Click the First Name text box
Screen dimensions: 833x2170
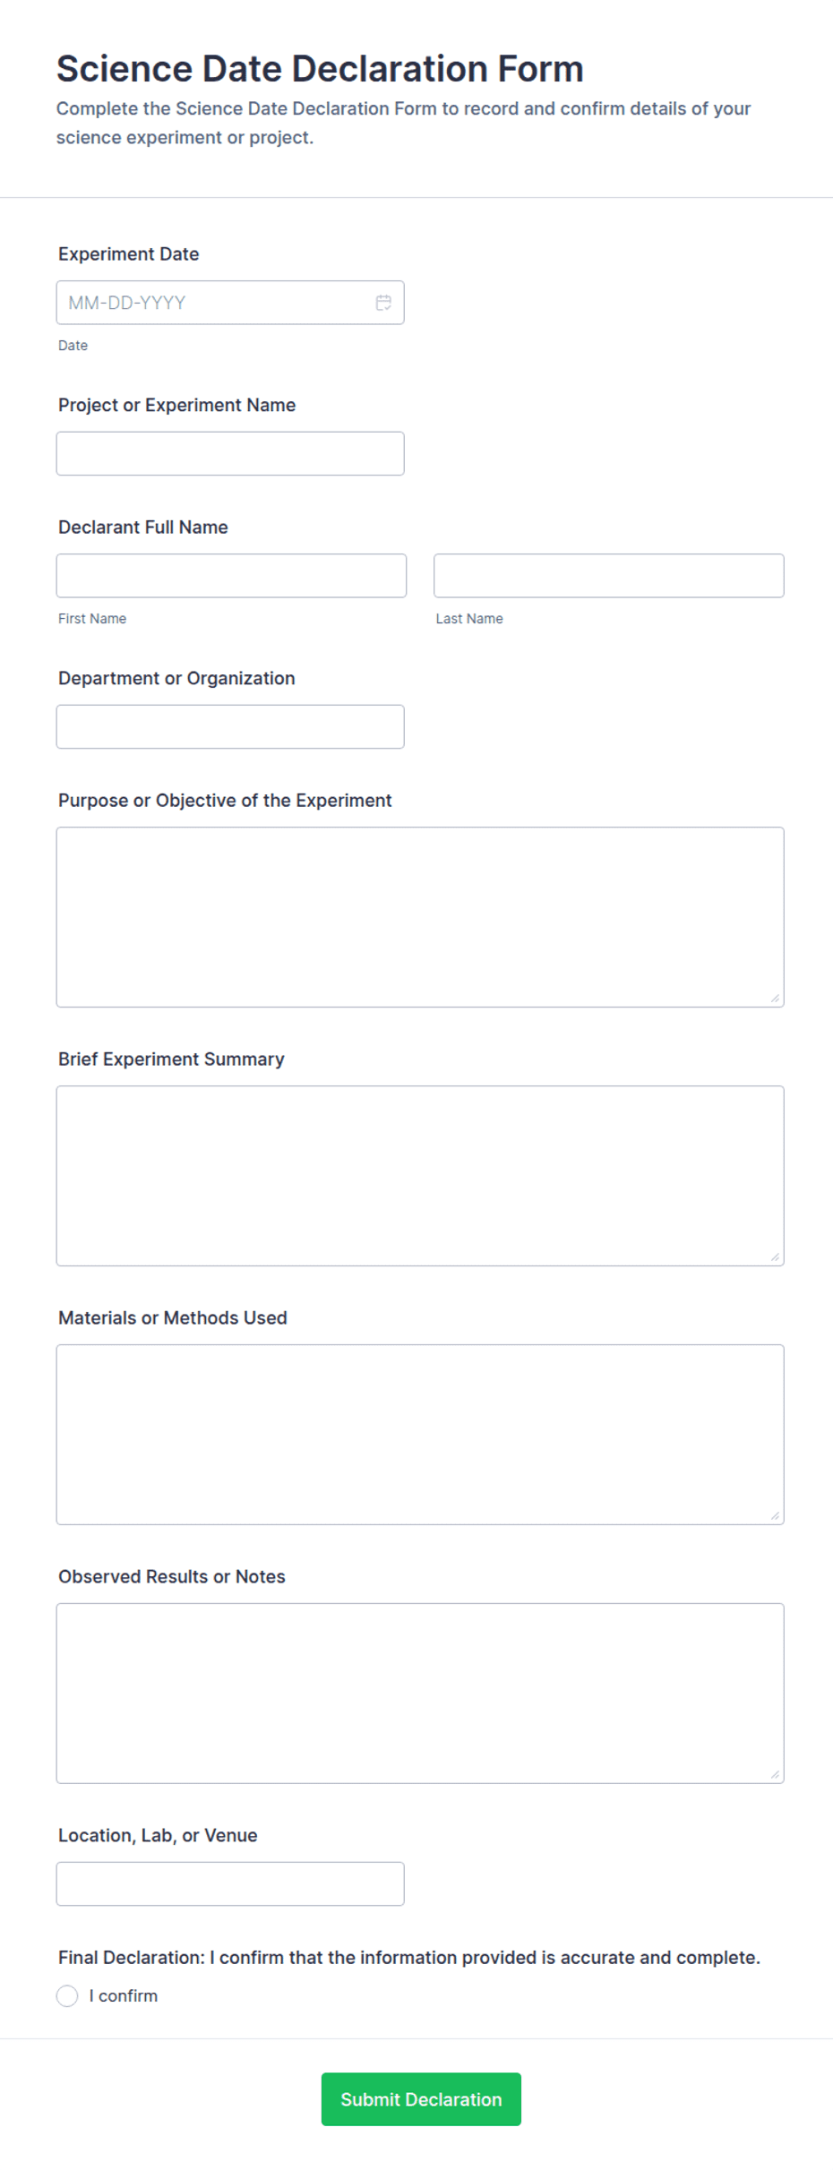231,576
